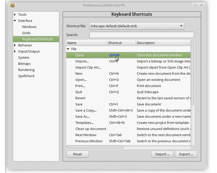The width and height of the screenshot is (217, 173).
Task: Click the shortcut Search field
Action: coord(141,35)
